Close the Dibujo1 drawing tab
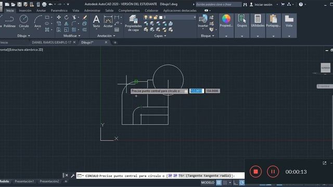This screenshot has width=333, height=187. pyautogui.click(x=106, y=43)
